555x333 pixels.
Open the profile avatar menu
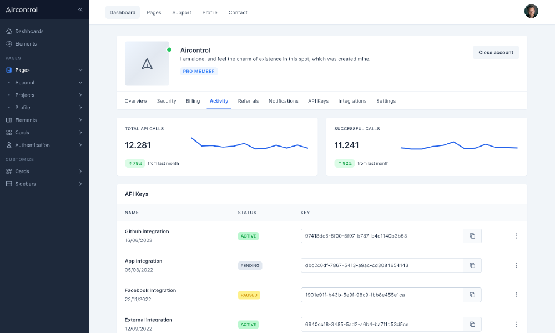pos(531,11)
